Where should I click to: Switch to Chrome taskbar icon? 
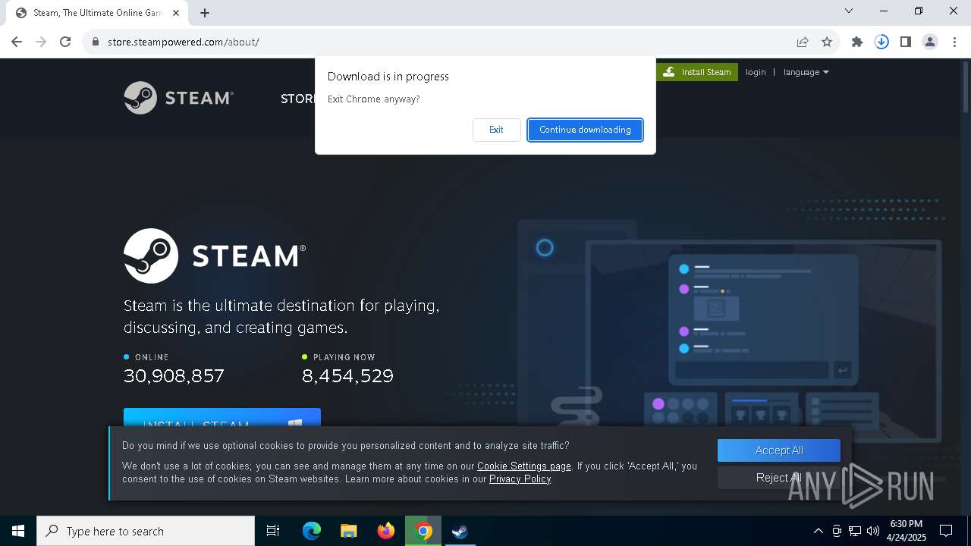point(423,531)
